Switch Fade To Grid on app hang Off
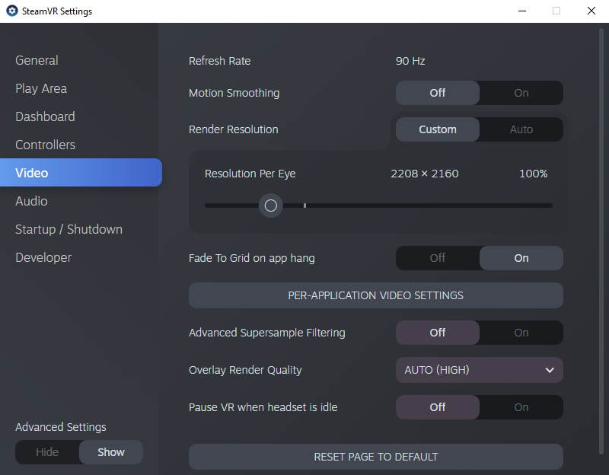The height and width of the screenshot is (475, 609). pyautogui.click(x=438, y=258)
